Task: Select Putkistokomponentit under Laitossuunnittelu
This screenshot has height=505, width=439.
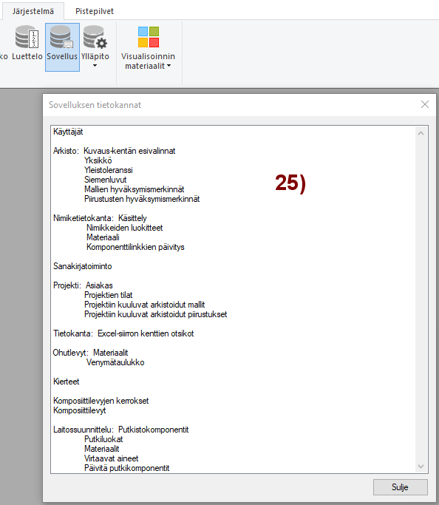Action: coord(154,430)
